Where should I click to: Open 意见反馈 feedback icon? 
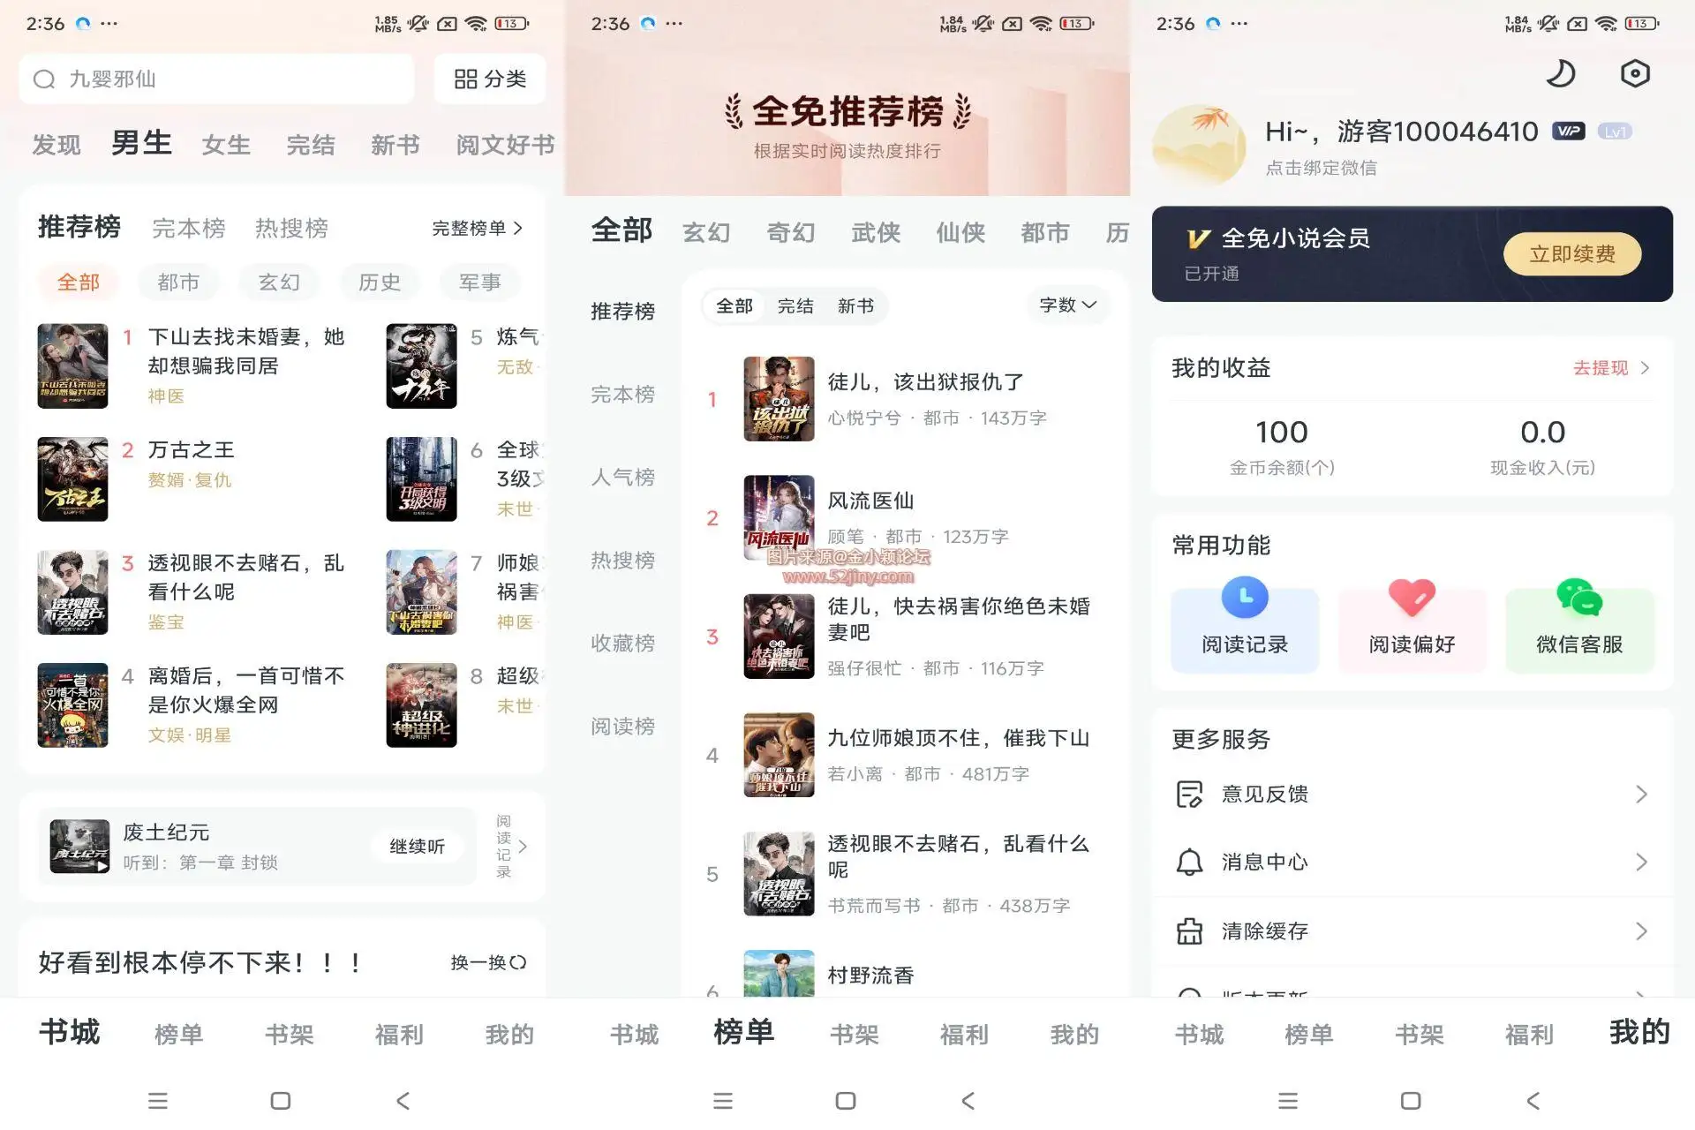pos(1189,795)
